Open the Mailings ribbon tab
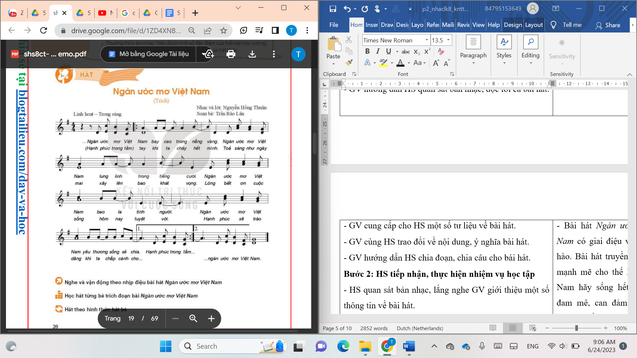This screenshot has width=637, height=358. [x=448, y=25]
